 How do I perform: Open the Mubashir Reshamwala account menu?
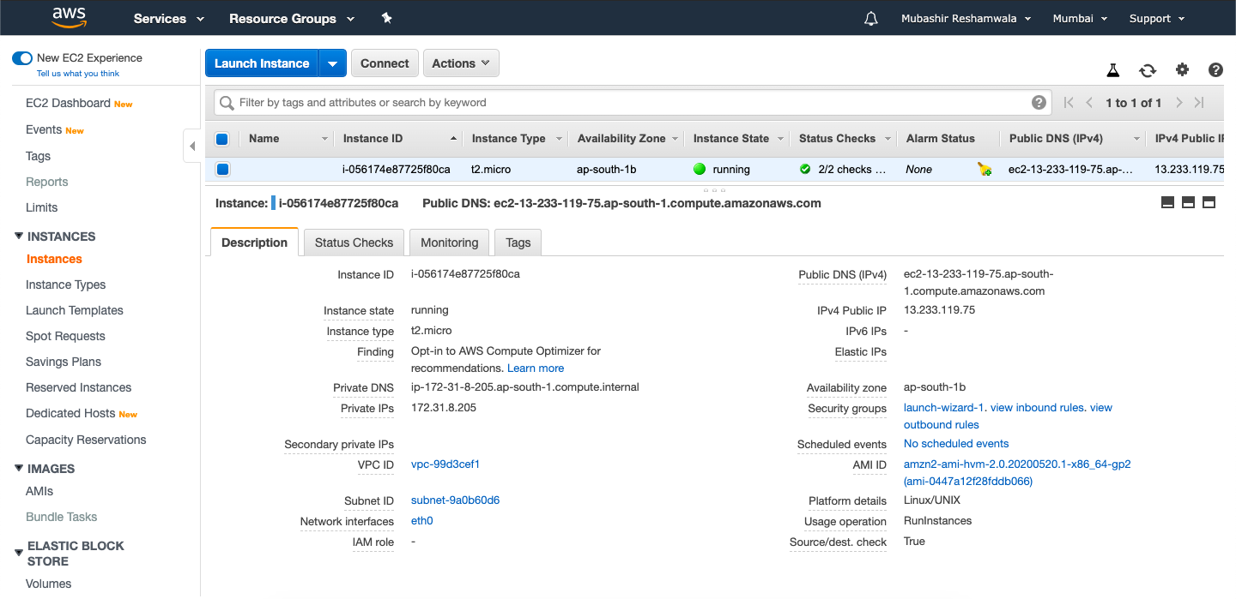[966, 18]
